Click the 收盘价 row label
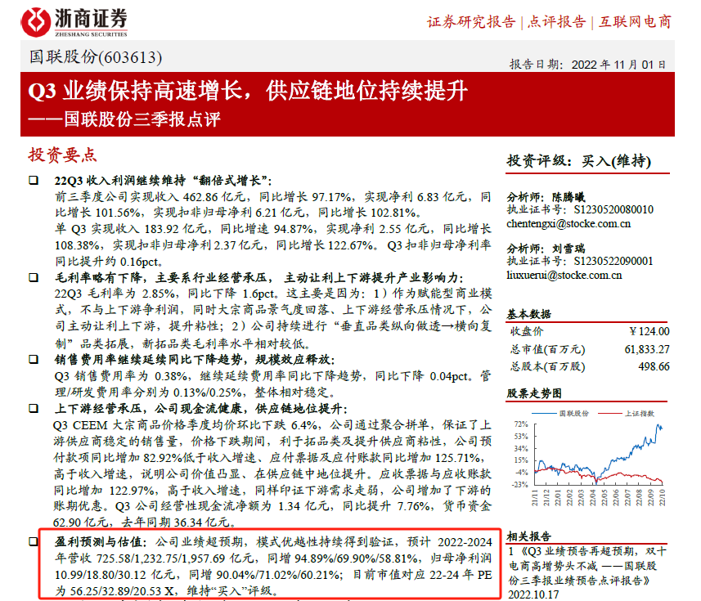Image resolution: width=701 pixels, height=601 pixels. click(527, 331)
